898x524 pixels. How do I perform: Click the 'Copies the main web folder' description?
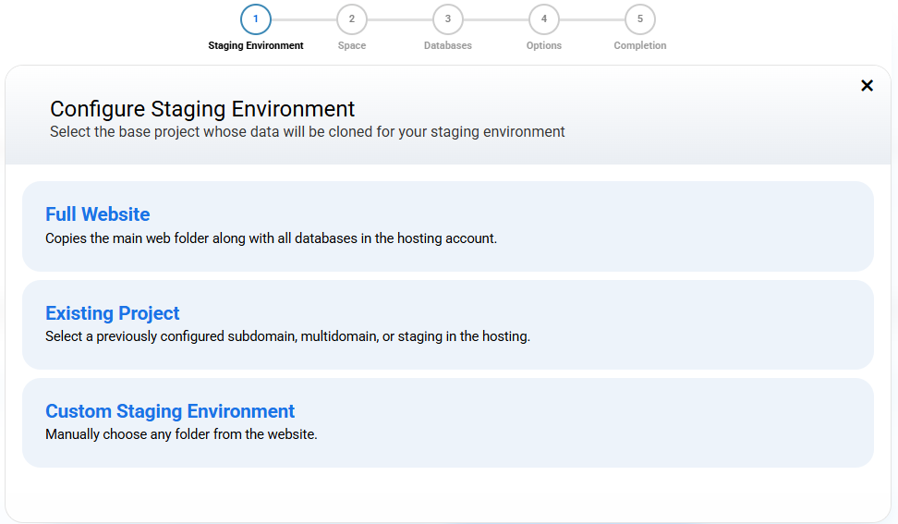[271, 238]
